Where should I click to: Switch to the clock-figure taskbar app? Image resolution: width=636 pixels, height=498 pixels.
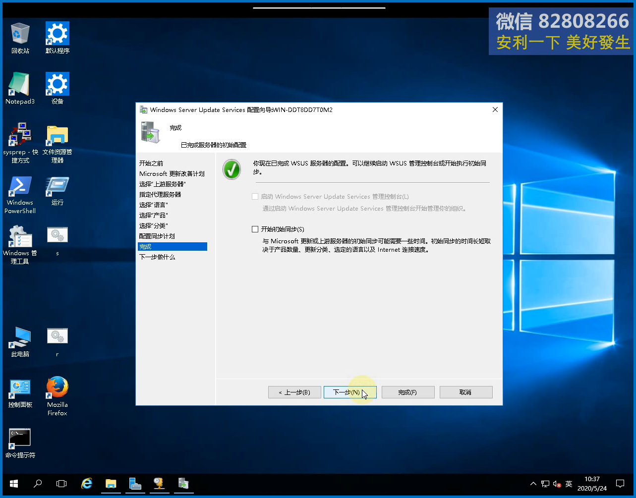pyautogui.click(x=159, y=484)
